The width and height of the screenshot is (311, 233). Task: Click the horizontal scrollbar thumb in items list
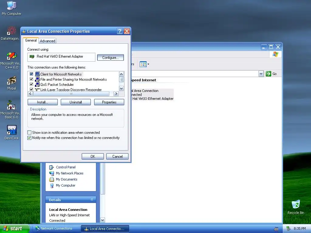tap(71, 94)
